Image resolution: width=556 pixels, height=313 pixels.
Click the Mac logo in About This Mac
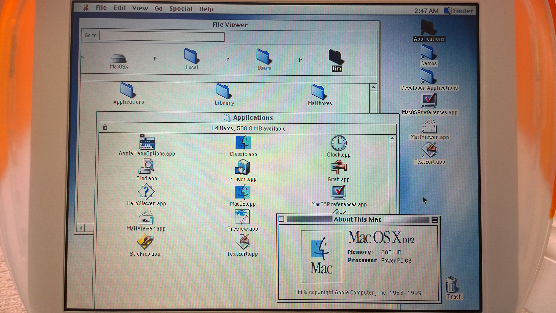321,257
